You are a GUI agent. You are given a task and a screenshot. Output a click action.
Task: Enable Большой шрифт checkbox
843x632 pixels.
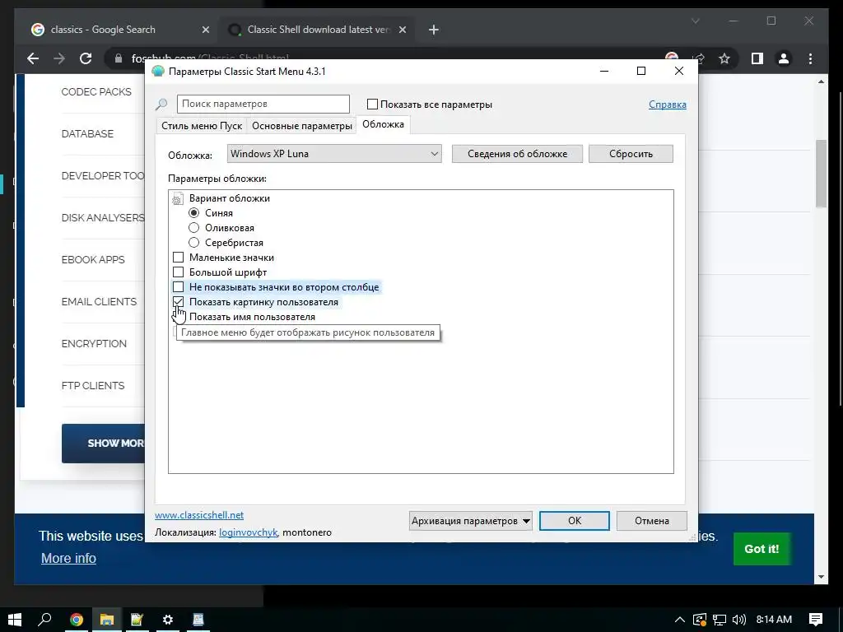click(x=178, y=272)
